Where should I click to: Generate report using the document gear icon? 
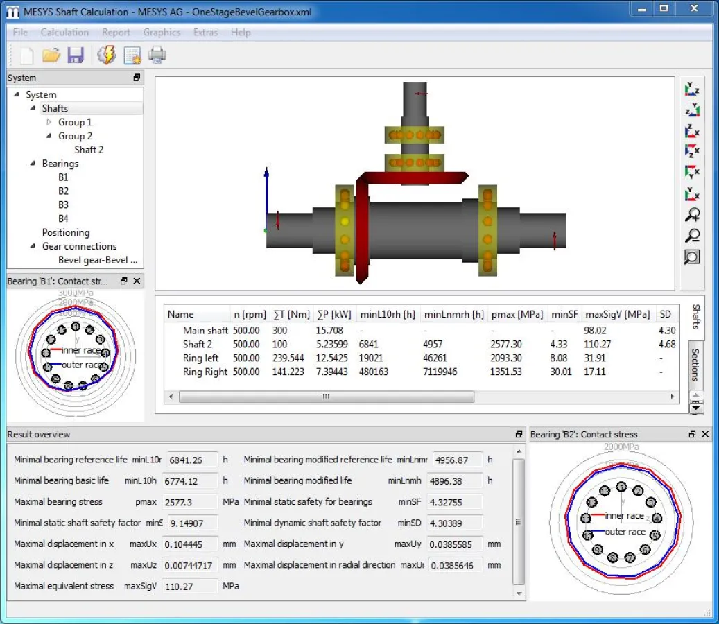click(x=132, y=55)
